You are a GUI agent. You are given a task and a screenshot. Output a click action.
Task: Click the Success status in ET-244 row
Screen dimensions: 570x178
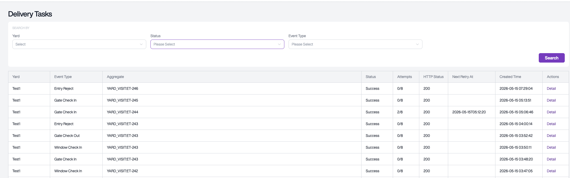[372, 112]
